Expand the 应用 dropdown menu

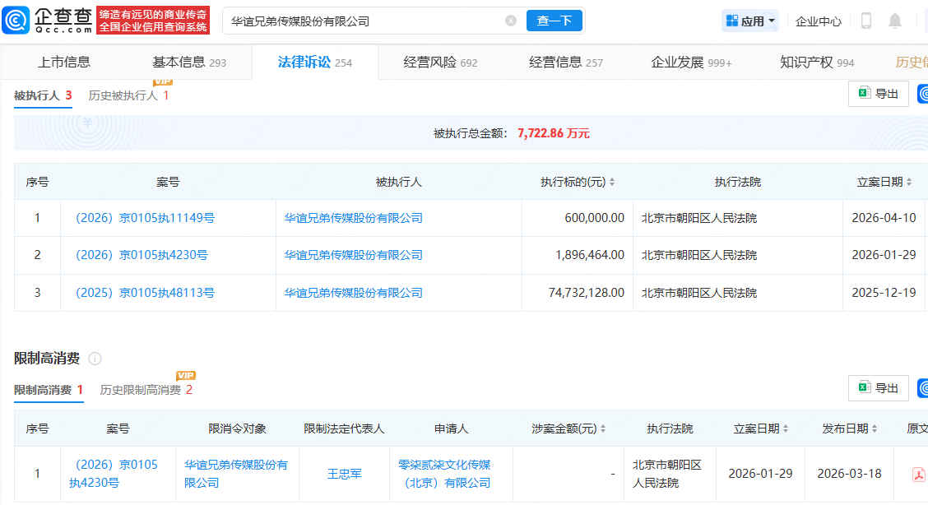tap(750, 21)
